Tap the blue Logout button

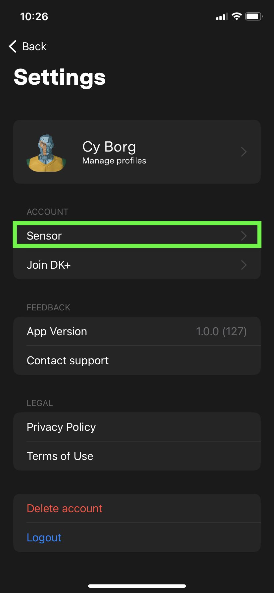pos(44,538)
